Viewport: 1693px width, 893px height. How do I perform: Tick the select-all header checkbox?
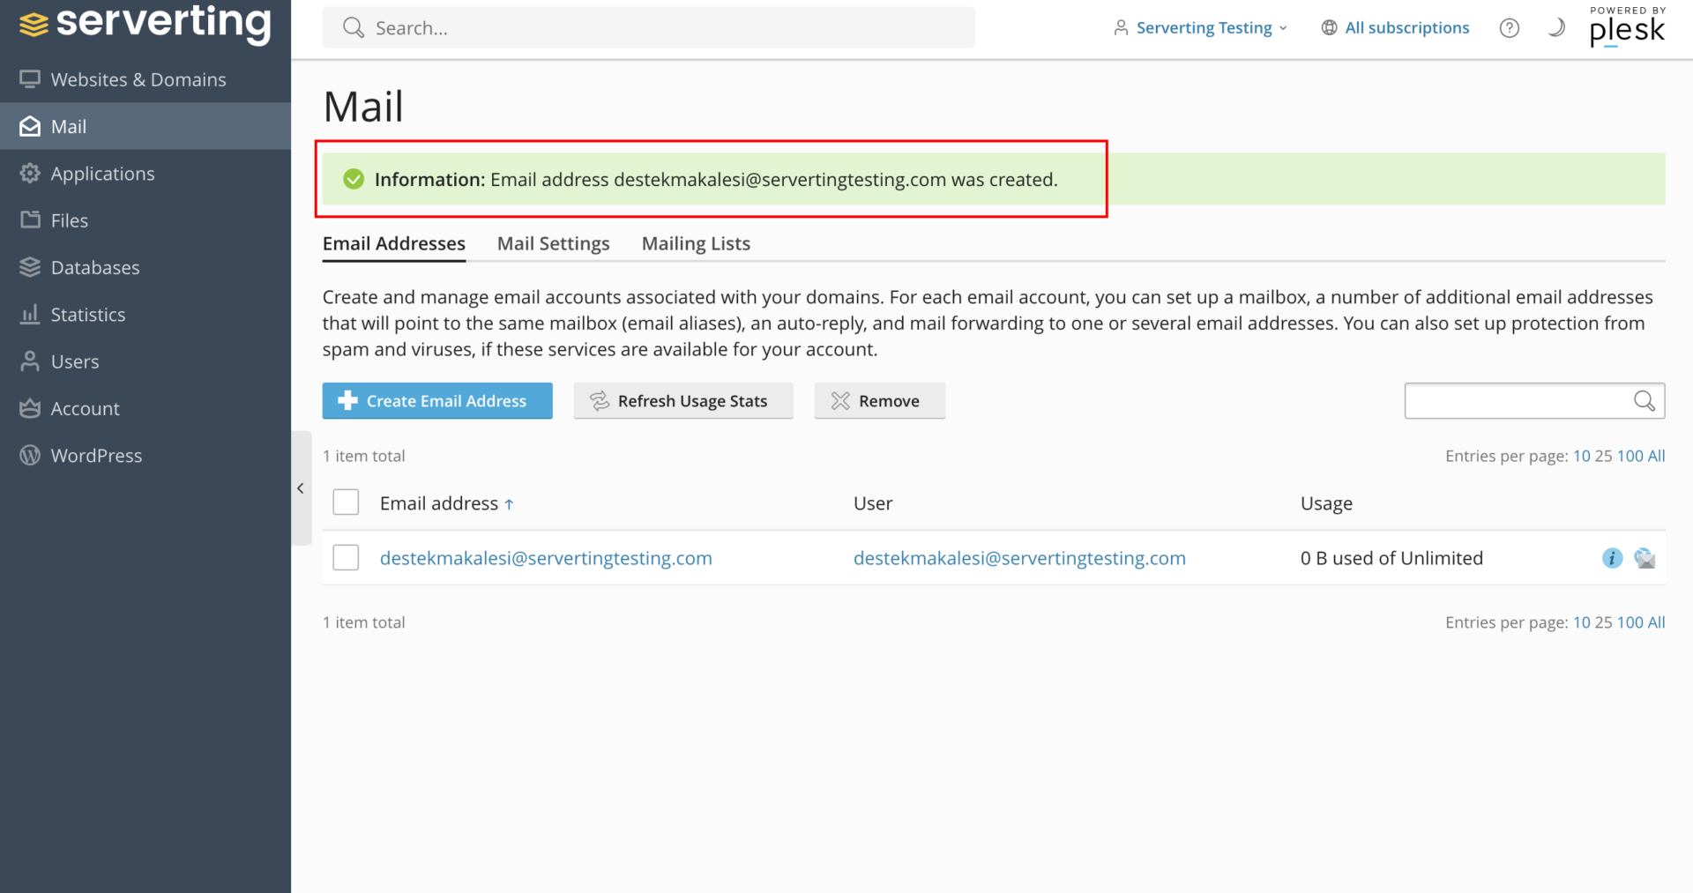tap(346, 502)
